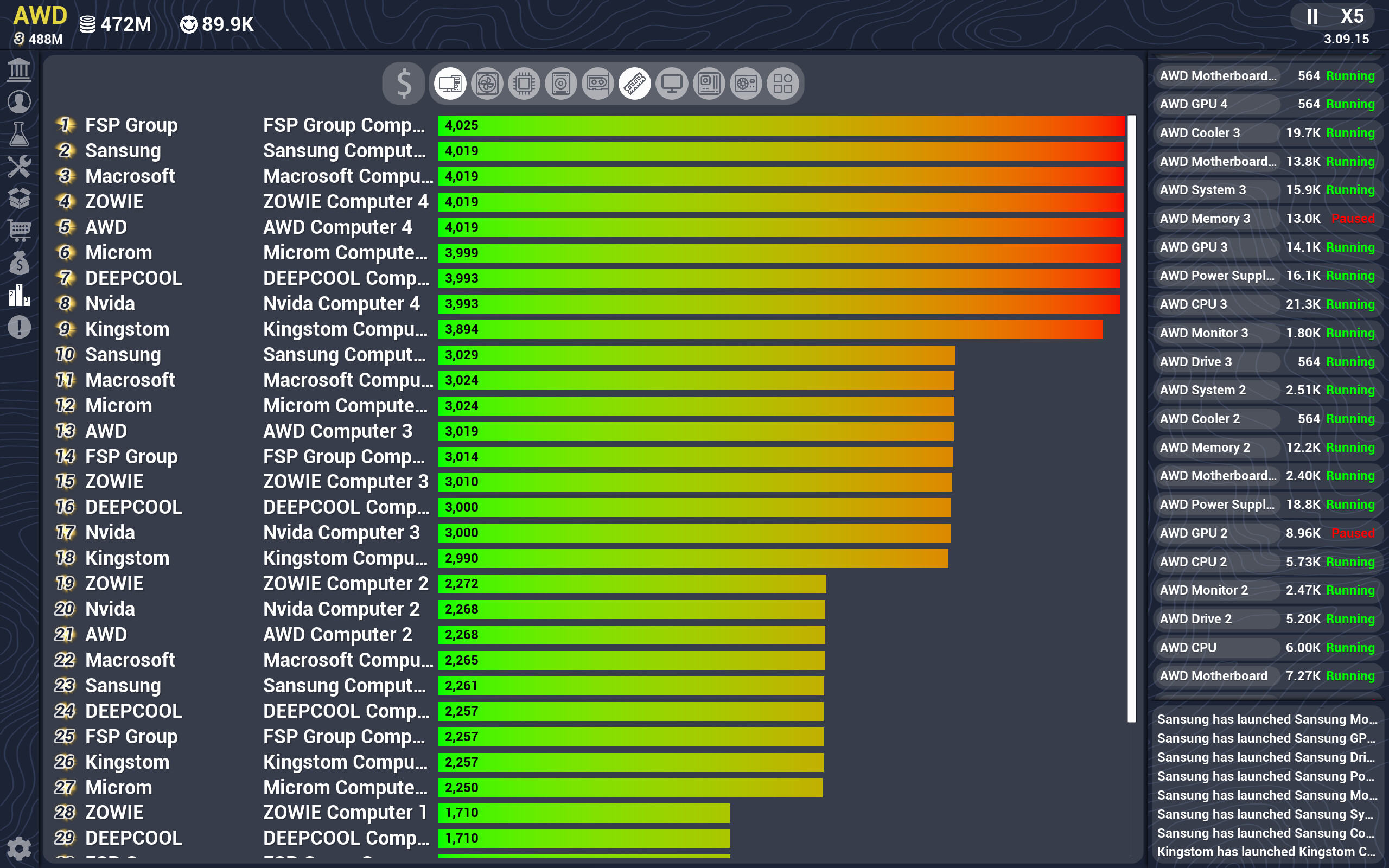Select the CPU chip category icon

(x=524, y=84)
